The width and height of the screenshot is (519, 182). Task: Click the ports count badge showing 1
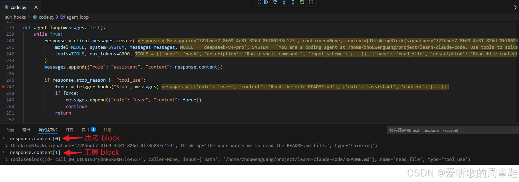[x=93, y=130]
